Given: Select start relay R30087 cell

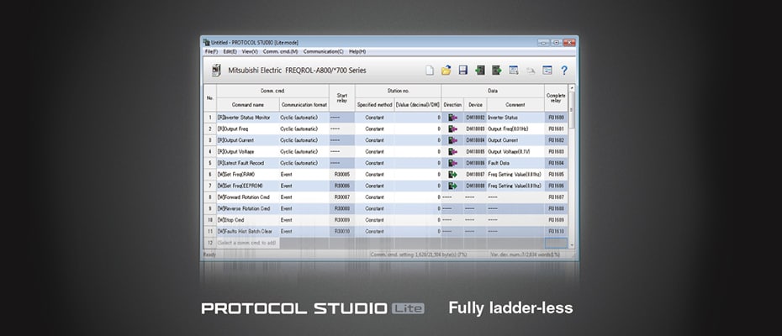Looking at the screenshot, I should [x=341, y=197].
